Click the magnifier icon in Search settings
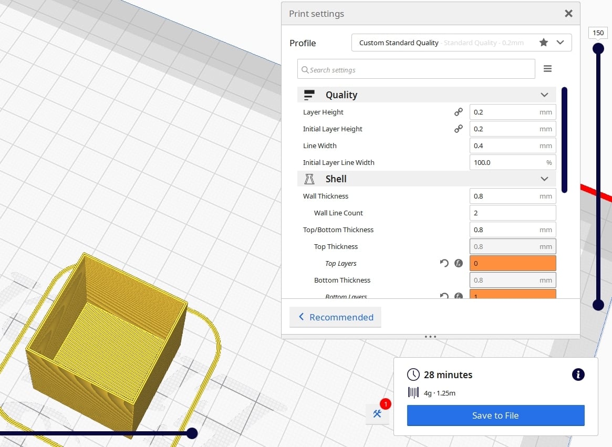 coord(305,70)
